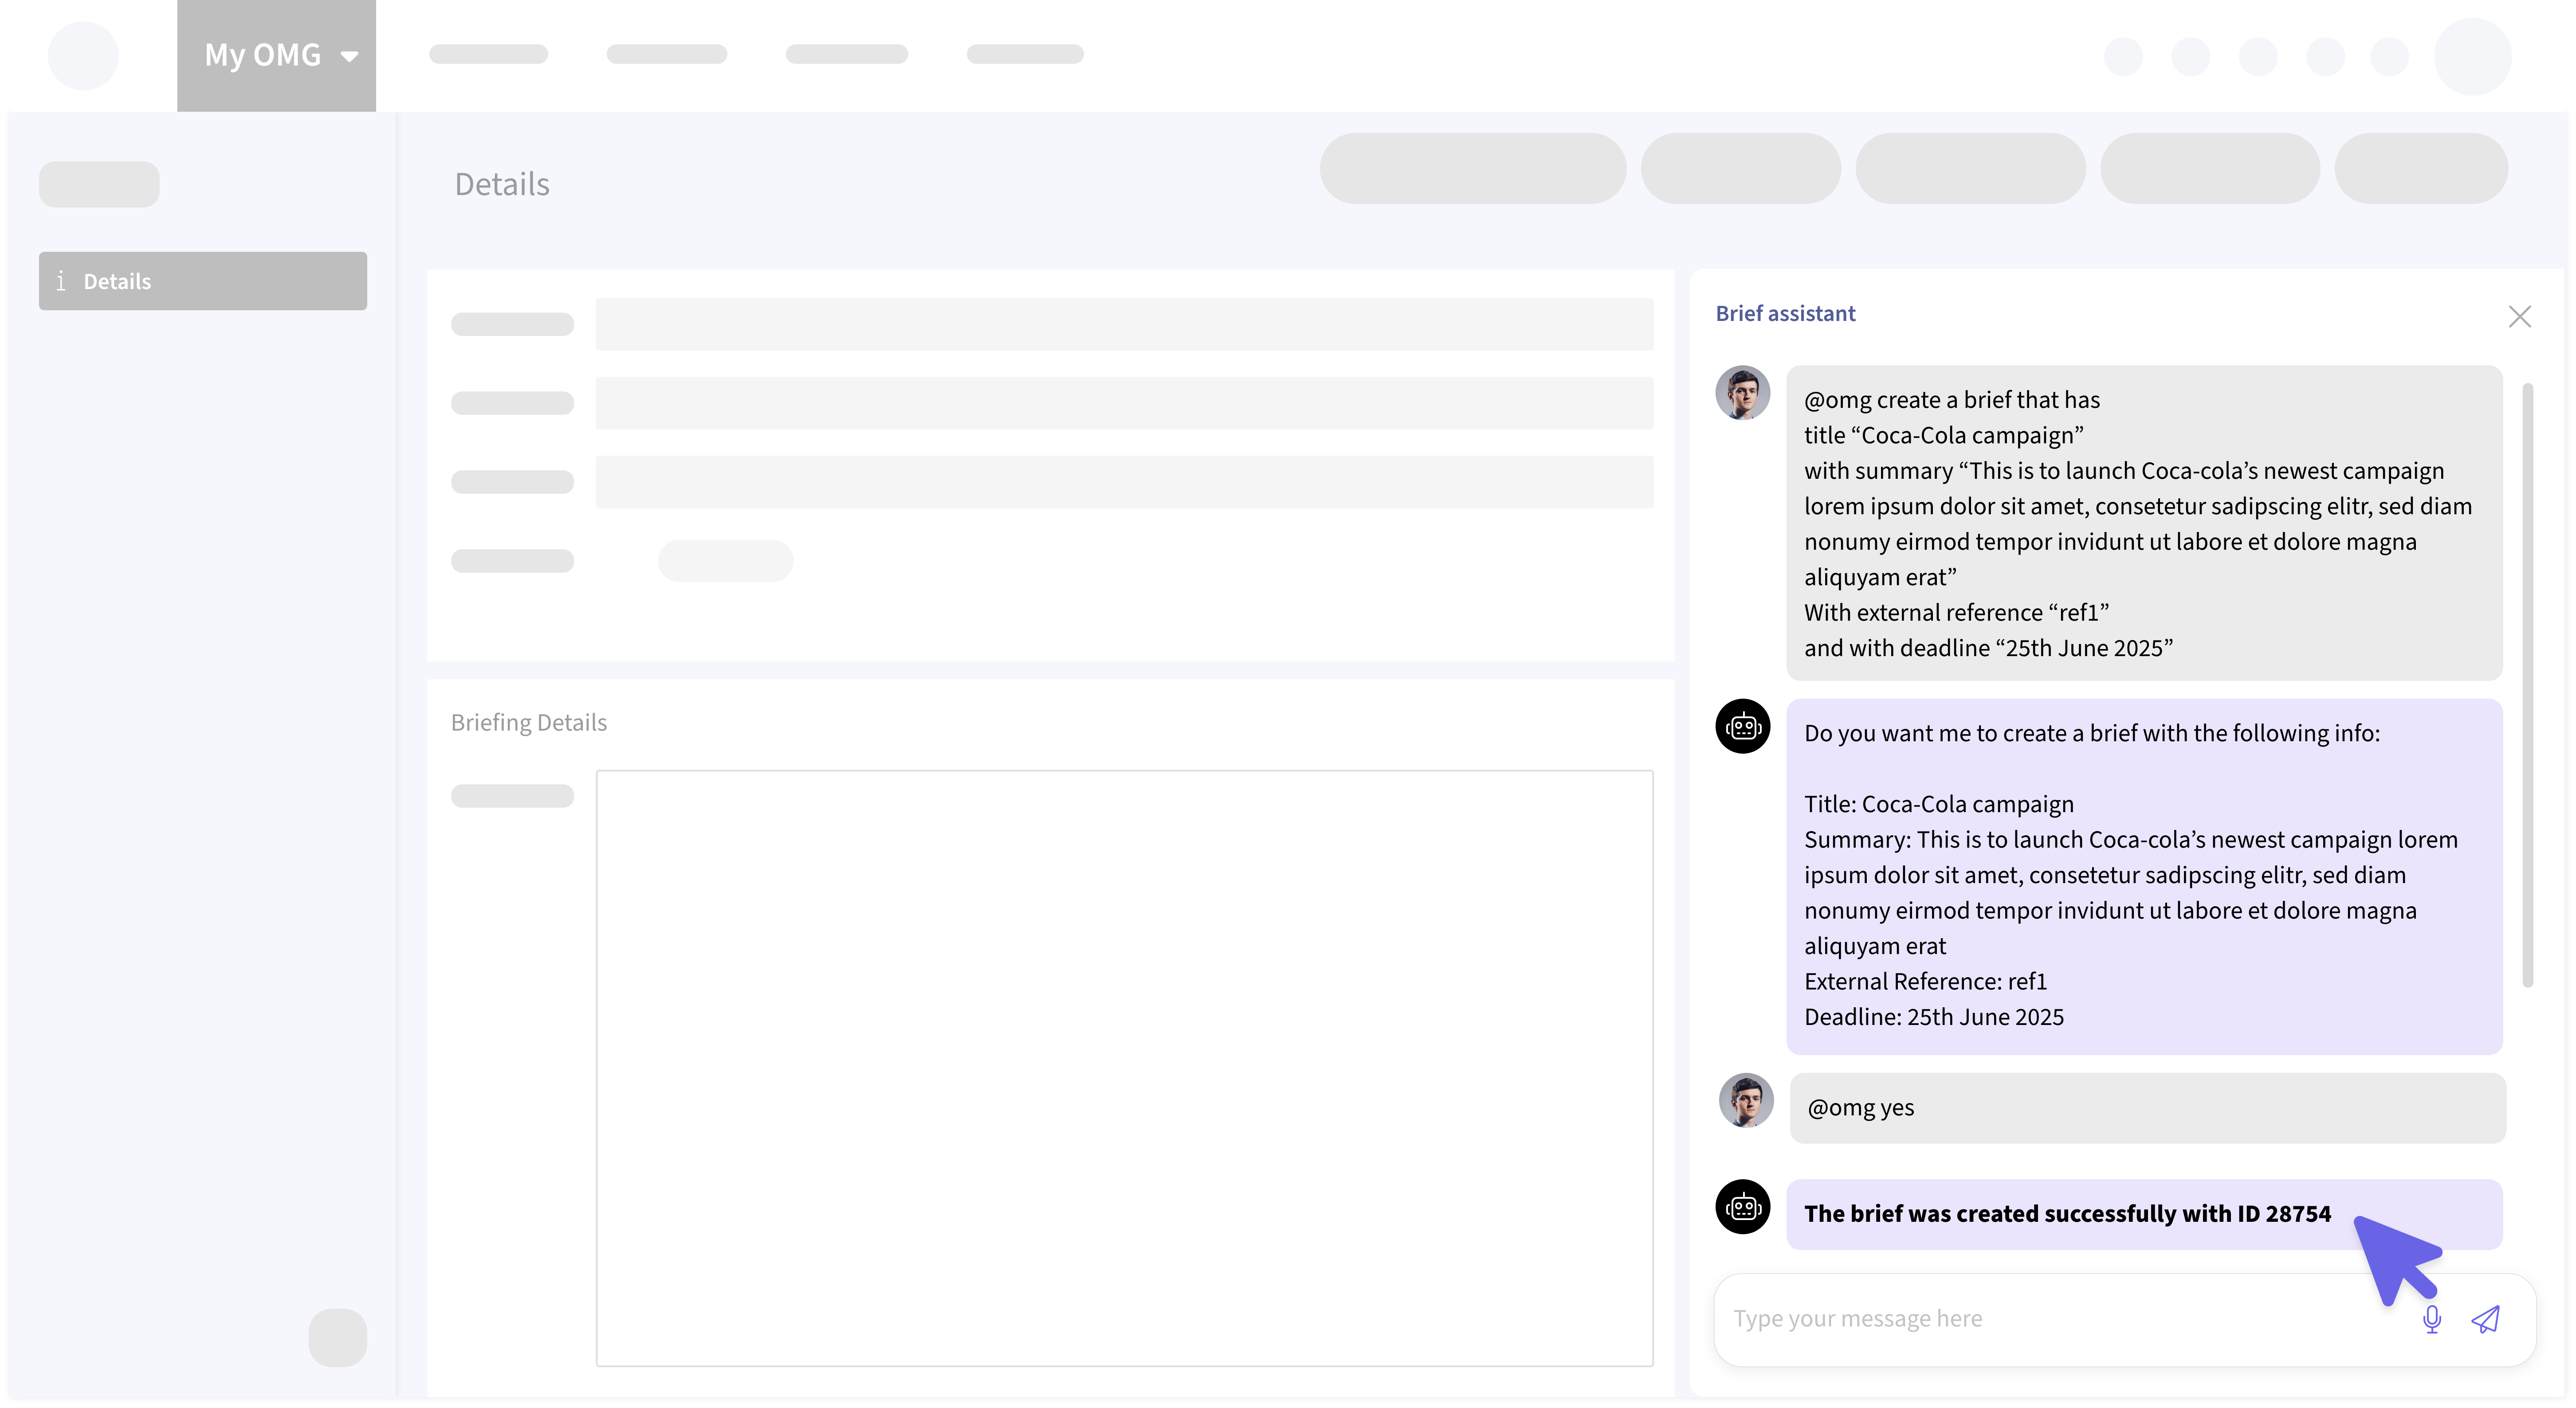
Task: Click the round logo in top left
Action: coord(83,56)
